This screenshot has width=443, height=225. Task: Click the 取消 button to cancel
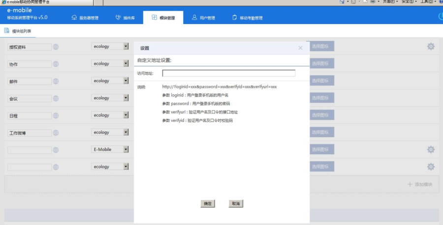(236, 203)
